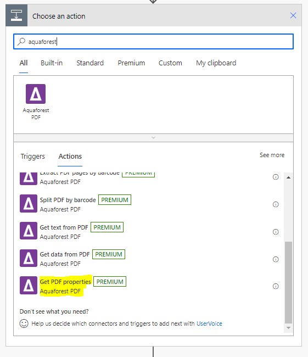Click the icon beside Get PDF properties
The width and height of the screenshot is (308, 357).
(x=29, y=285)
